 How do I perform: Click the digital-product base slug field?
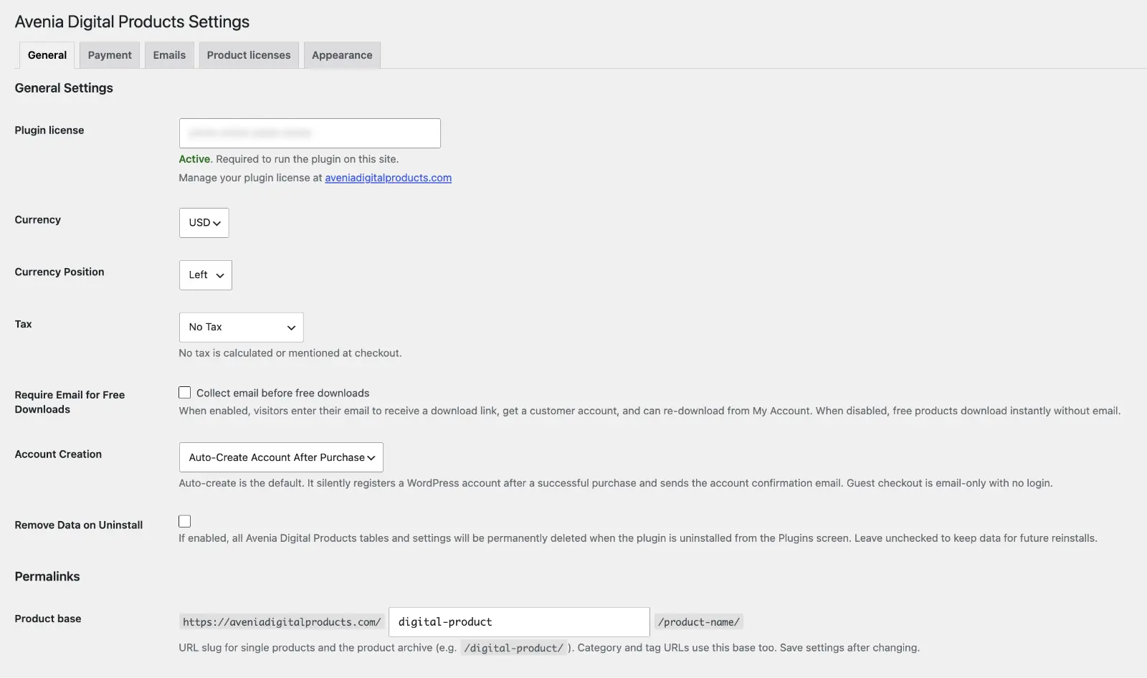519,622
